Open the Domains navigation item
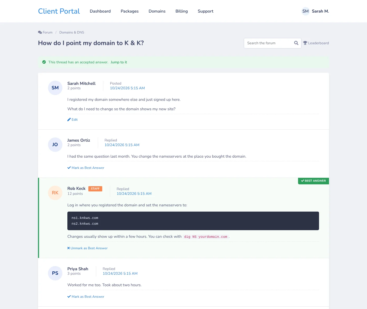Screen dimensions: 367x309 pos(157,11)
